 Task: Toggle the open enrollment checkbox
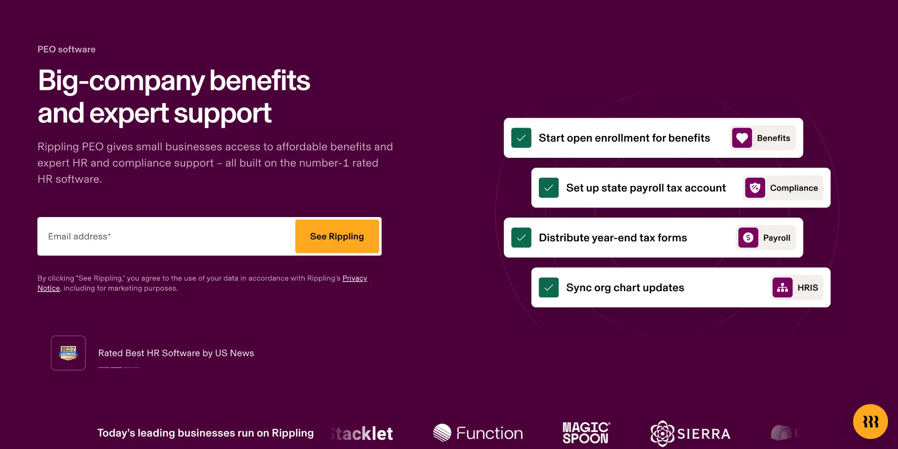click(521, 138)
